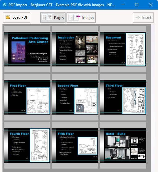Select the Fifth Floor page thumbnail
Viewport: 158px width, 172px height.
pos(75,145)
